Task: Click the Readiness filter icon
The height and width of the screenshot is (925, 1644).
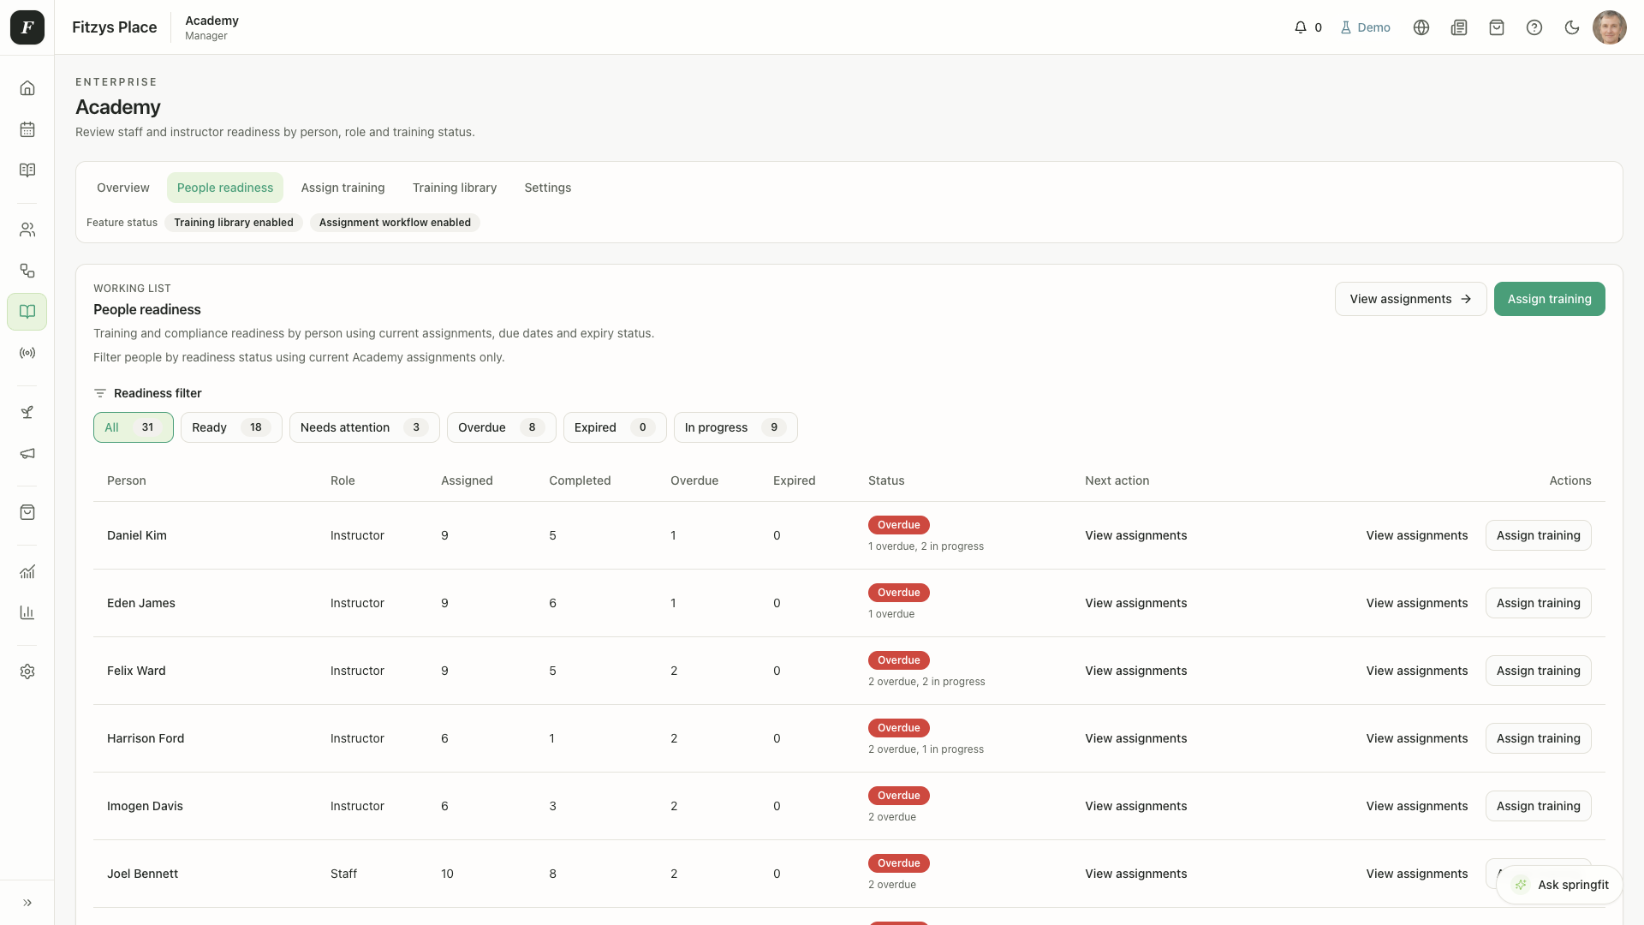Action: [x=100, y=393]
